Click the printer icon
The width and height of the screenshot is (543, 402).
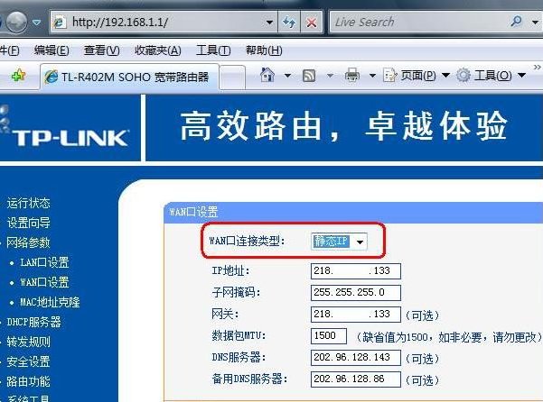352,75
